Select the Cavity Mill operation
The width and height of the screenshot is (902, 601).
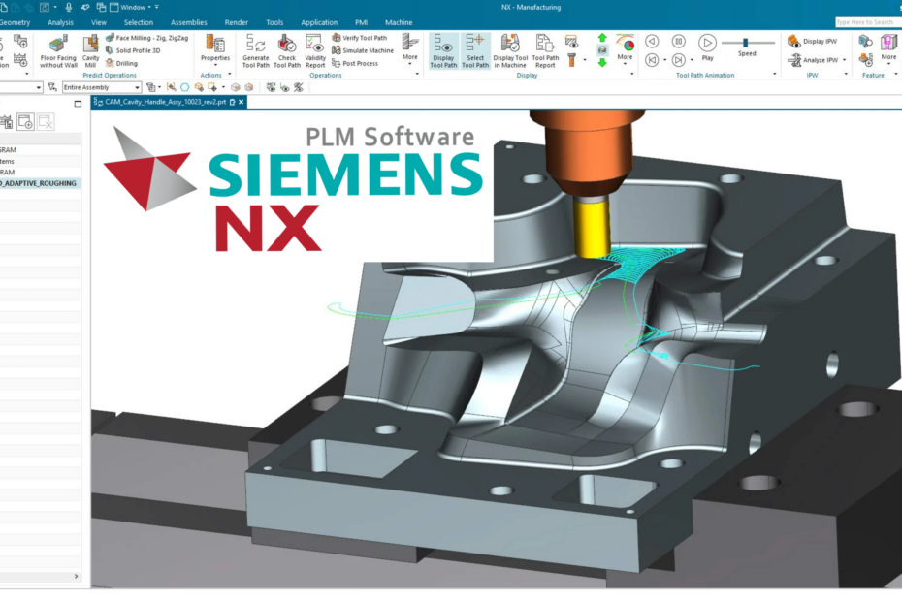click(x=90, y=51)
